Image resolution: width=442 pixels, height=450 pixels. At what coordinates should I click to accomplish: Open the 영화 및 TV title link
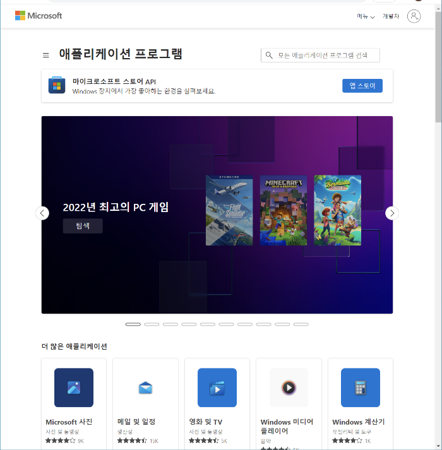pos(206,422)
